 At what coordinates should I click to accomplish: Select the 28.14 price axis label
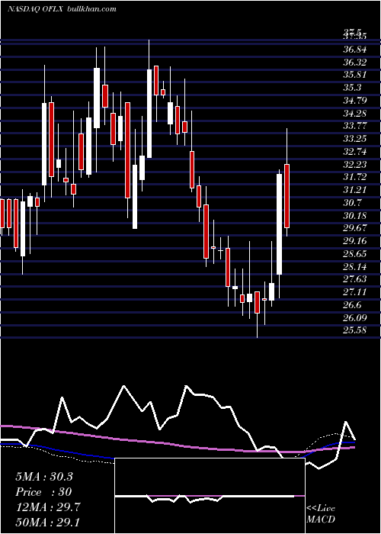[x=355, y=266]
